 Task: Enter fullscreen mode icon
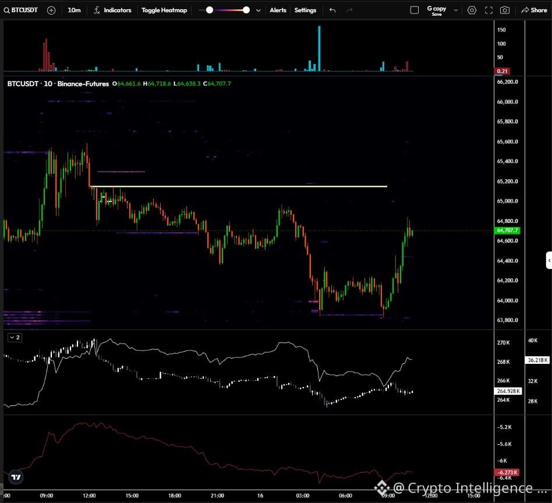click(489, 10)
